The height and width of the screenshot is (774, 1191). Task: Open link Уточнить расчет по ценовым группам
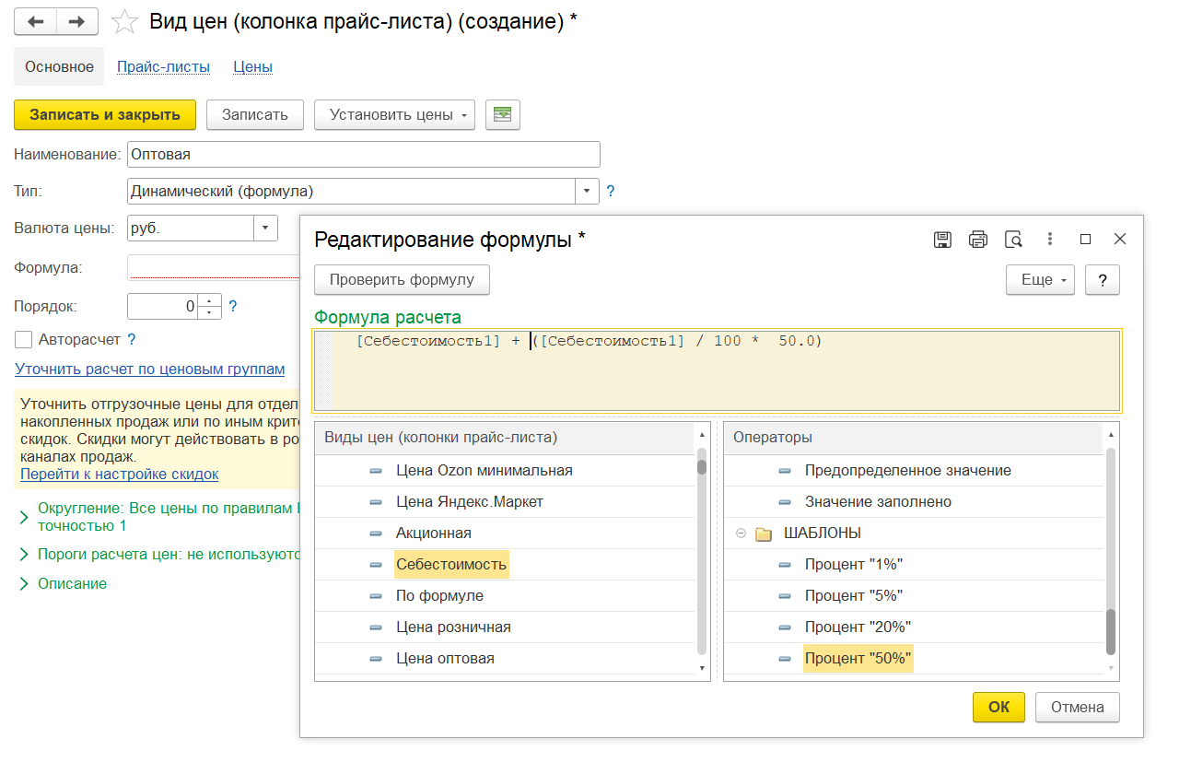pyautogui.click(x=149, y=369)
